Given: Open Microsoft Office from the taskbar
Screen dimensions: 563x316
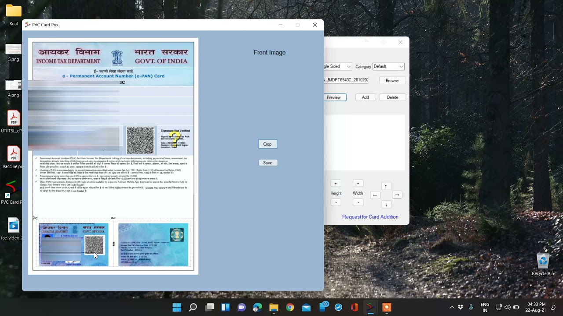Looking at the screenshot, I should [355, 307].
